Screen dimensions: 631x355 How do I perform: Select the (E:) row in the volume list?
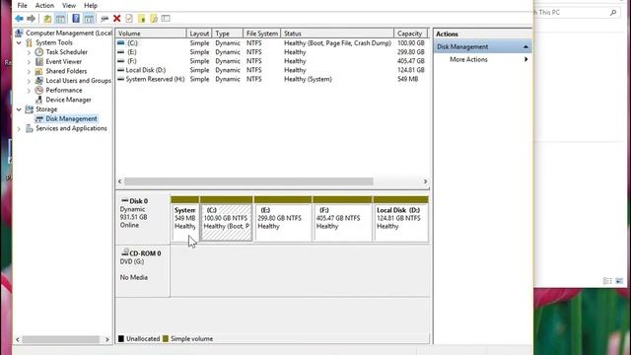click(272, 52)
